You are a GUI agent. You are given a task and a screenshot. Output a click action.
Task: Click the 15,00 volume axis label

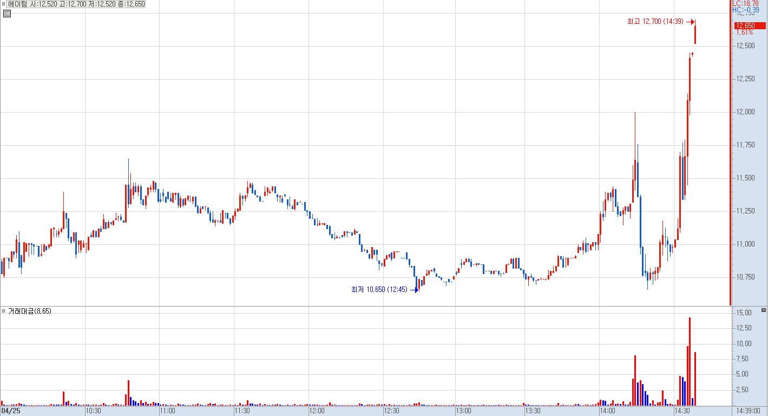pos(744,313)
